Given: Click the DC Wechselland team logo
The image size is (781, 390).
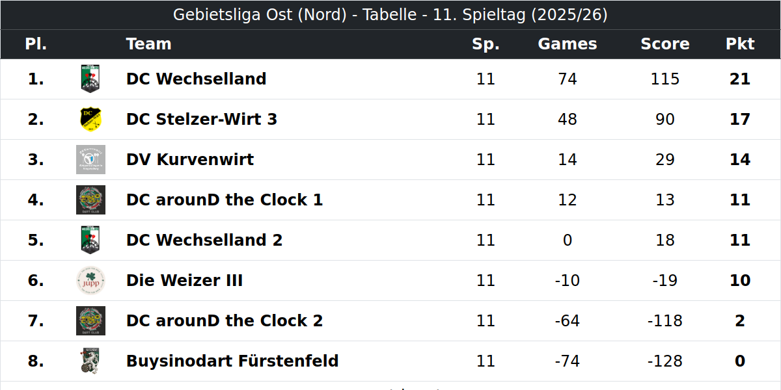Looking at the screenshot, I should pos(90,79).
